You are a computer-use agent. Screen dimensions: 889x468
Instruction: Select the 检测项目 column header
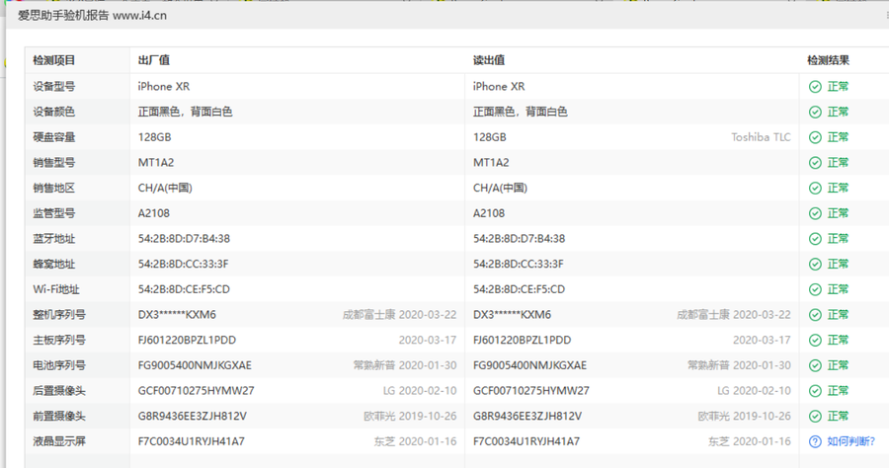pos(54,60)
